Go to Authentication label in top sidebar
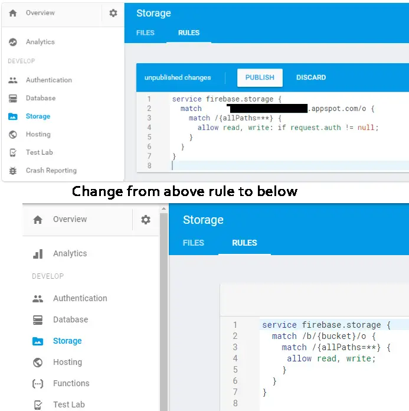 click(x=49, y=80)
